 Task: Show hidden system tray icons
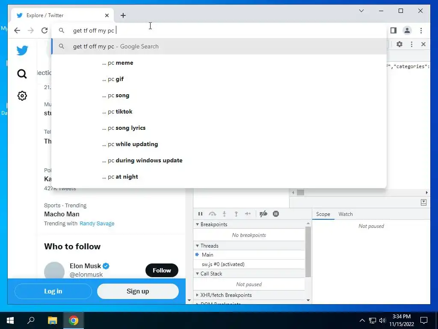(362, 320)
